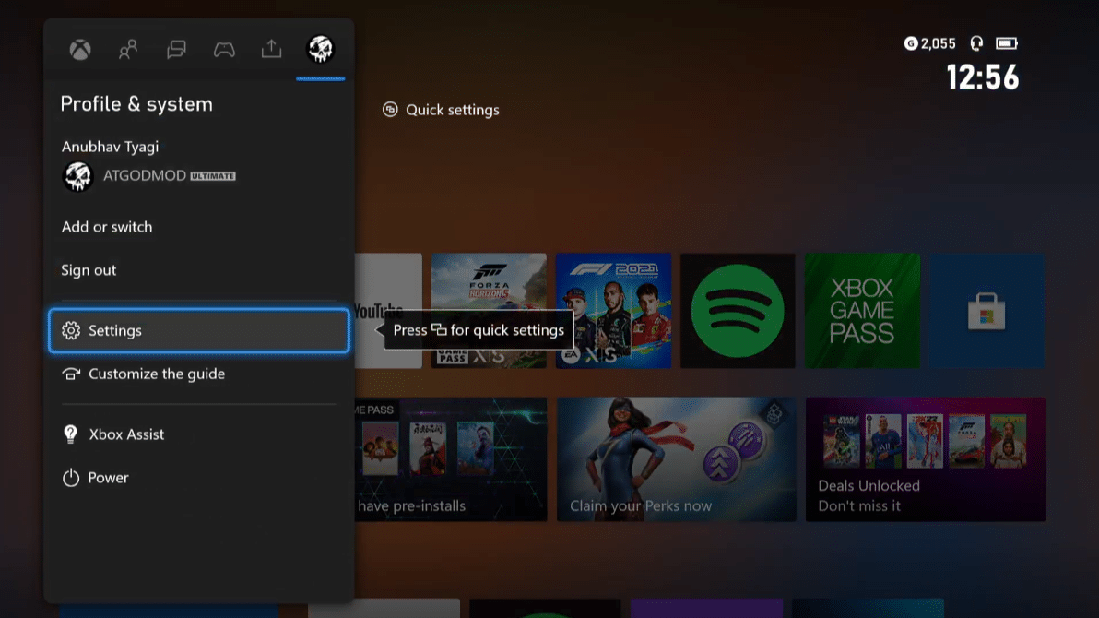Switch to the People tab icon
The image size is (1099, 618).
pyautogui.click(x=127, y=49)
